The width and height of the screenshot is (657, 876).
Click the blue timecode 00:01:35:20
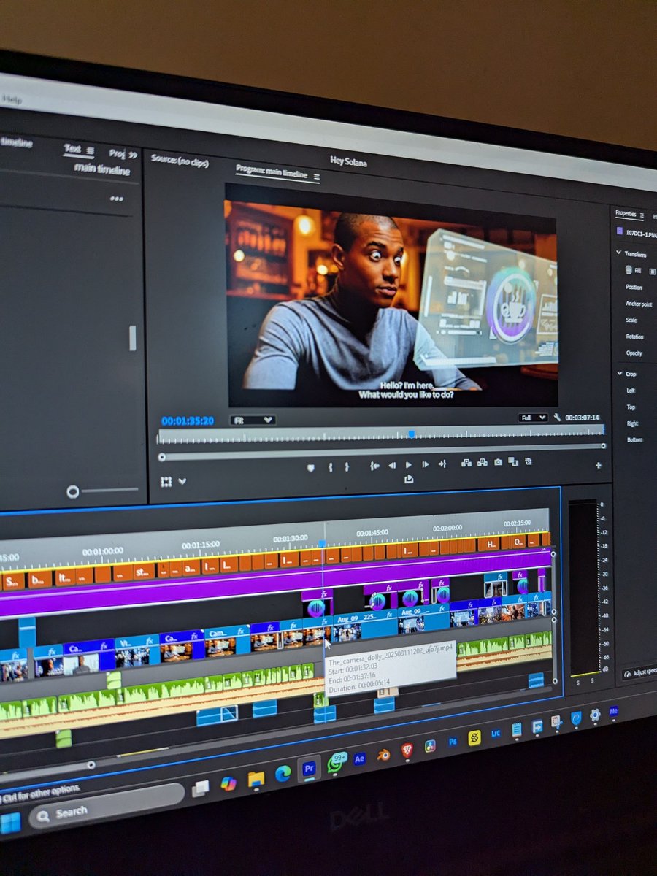(188, 421)
